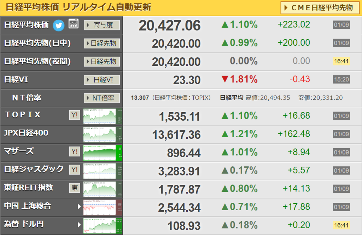This screenshot has width=362, height=235.
Task: Open the JPX日経400 mini chart
Action: 103,134
